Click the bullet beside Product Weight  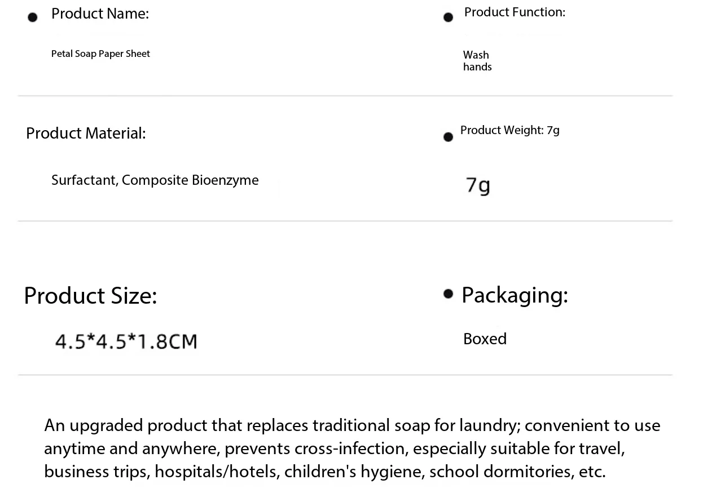(x=449, y=137)
